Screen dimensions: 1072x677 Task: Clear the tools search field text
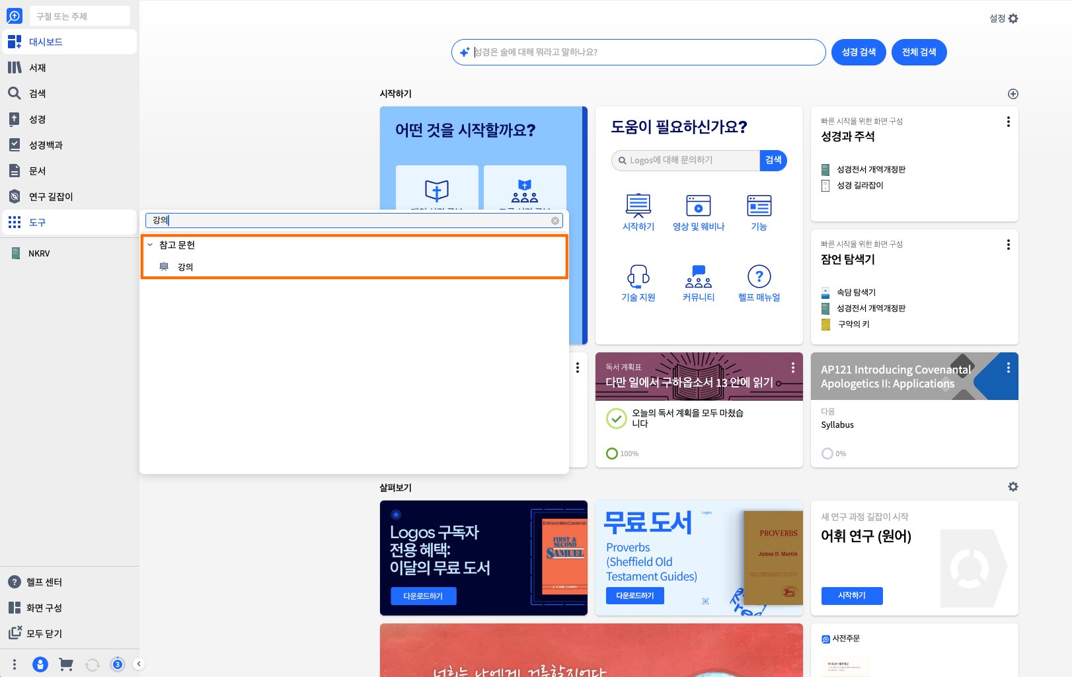click(x=555, y=221)
